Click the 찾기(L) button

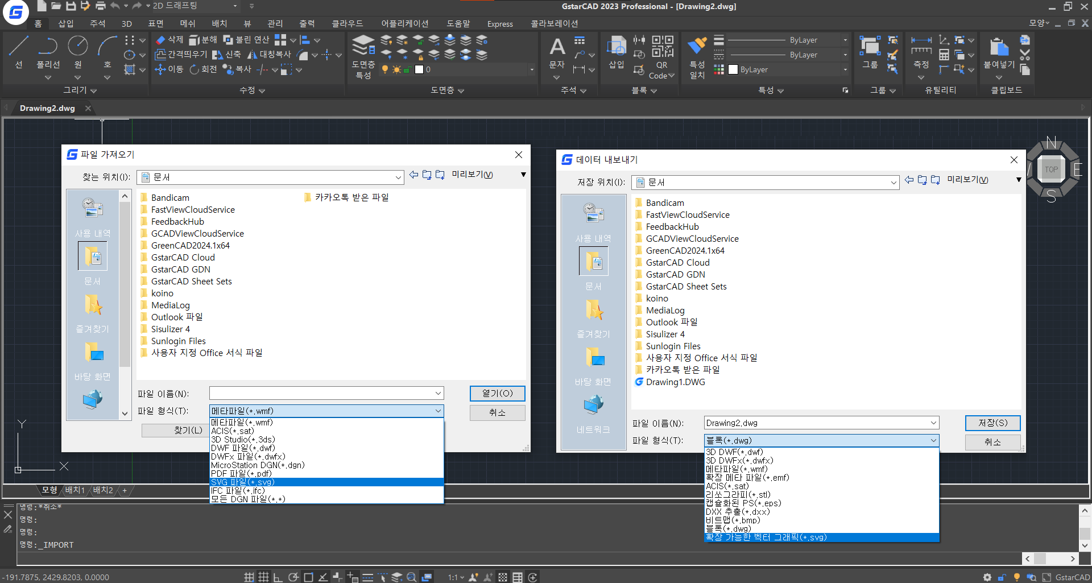(x=176, y=430)
